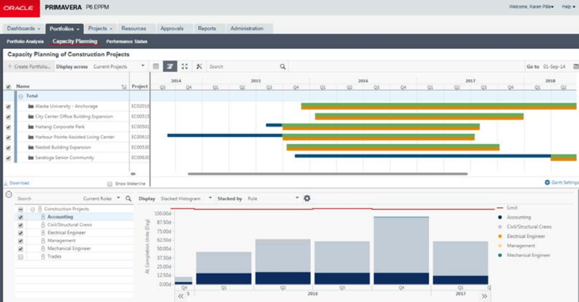
Task: Switch to the table view icon
Action: [x=156, y=67]
